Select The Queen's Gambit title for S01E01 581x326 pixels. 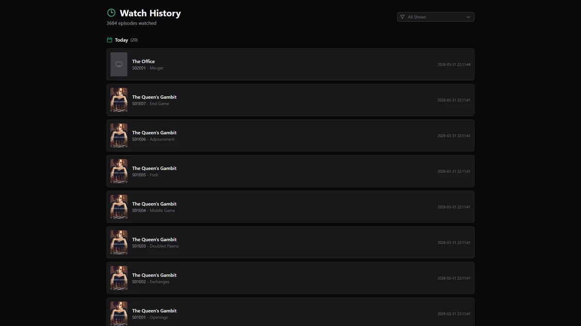[154, 311]
